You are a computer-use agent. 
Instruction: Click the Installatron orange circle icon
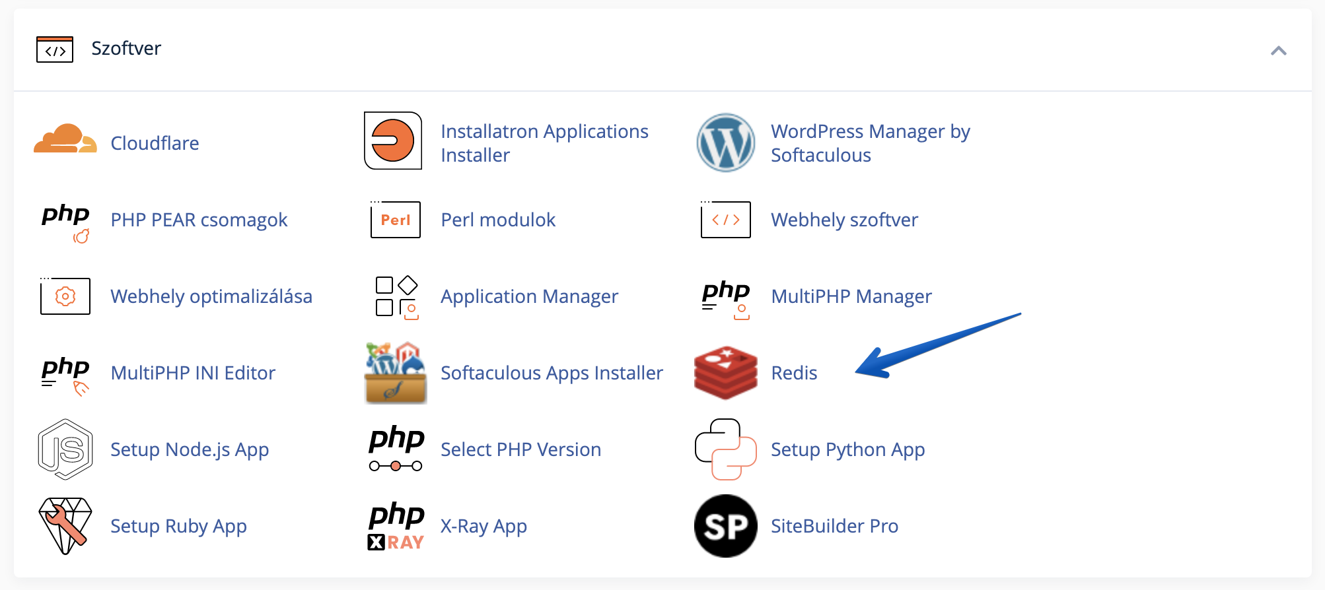point(393,141)
